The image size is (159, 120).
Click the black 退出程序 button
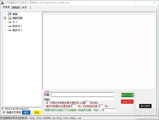[x=145, y=106]
